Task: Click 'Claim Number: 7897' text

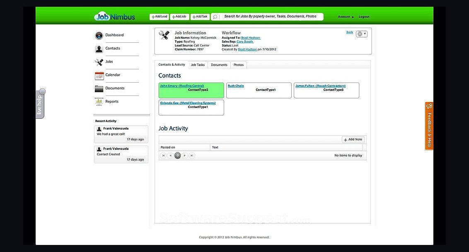Action: click(x=189, y=49)
